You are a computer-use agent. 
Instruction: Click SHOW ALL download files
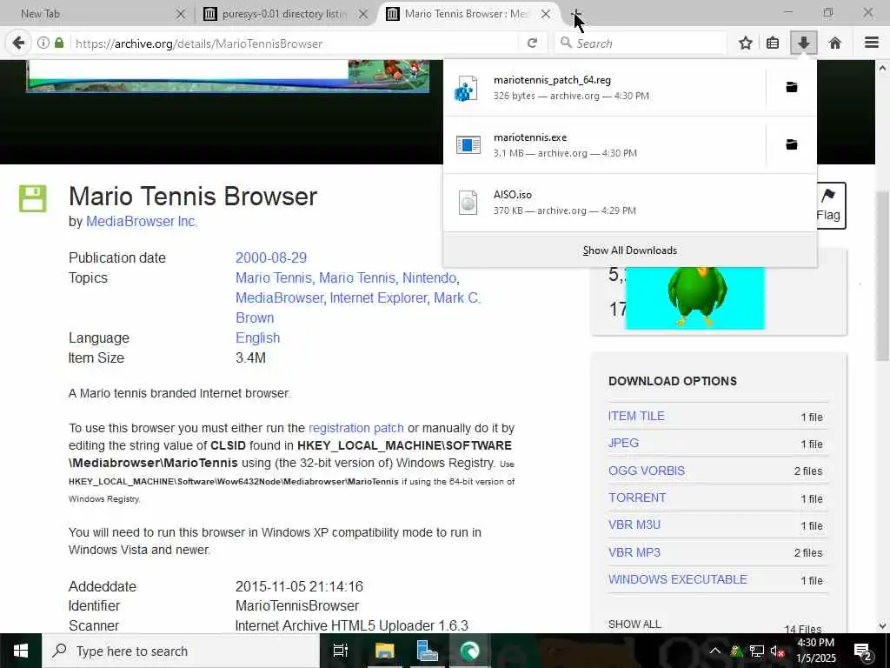tap(634, 625)
